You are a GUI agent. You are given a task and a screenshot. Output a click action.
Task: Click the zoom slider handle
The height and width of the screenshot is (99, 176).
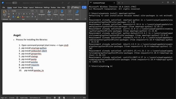74,98
